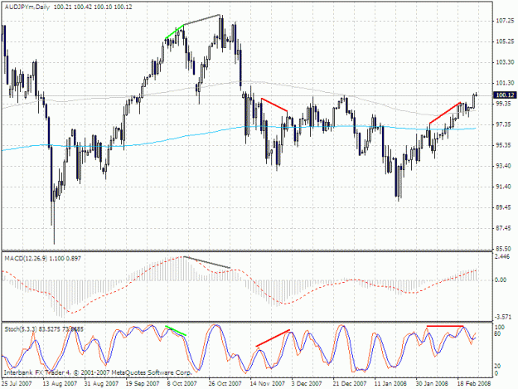Click the 107.25 price axis label

coord(505,21)
